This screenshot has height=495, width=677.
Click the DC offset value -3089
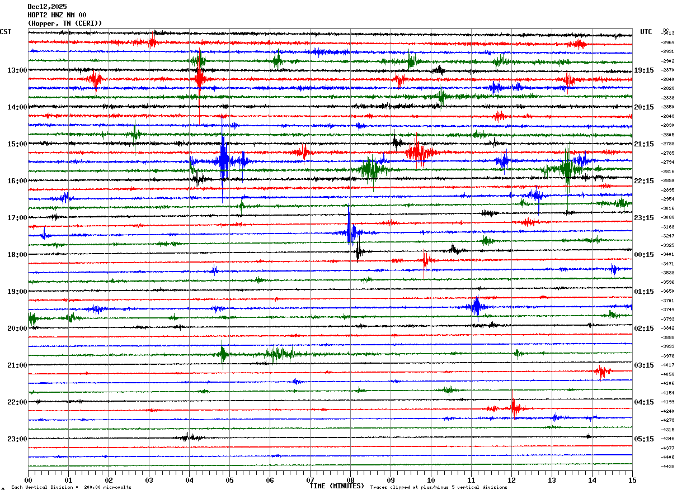point(668,218)
